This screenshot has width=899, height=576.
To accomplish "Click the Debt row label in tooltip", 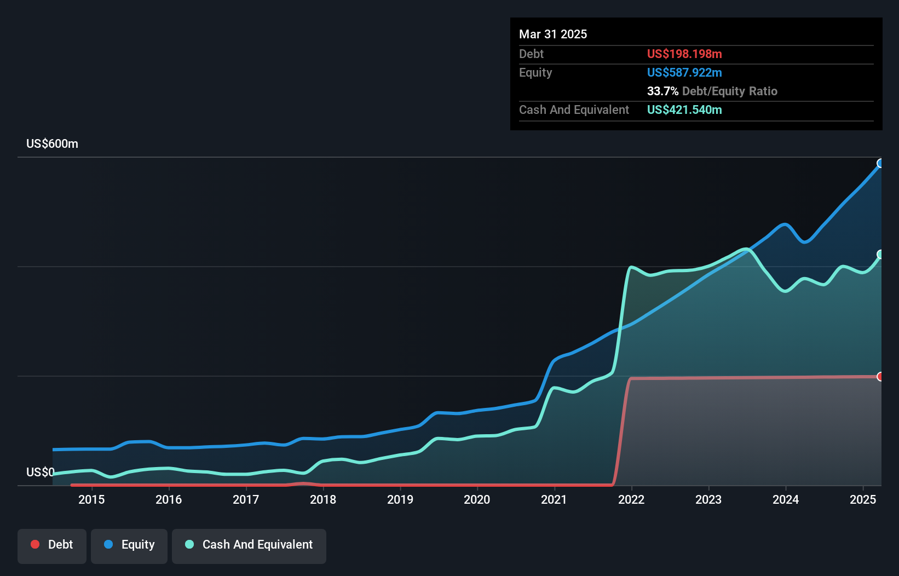I will pos(531,54).
